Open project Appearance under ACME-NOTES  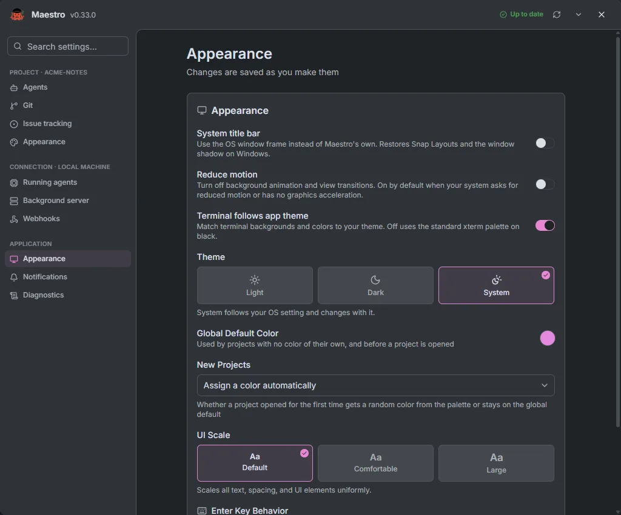pos(68,142)
